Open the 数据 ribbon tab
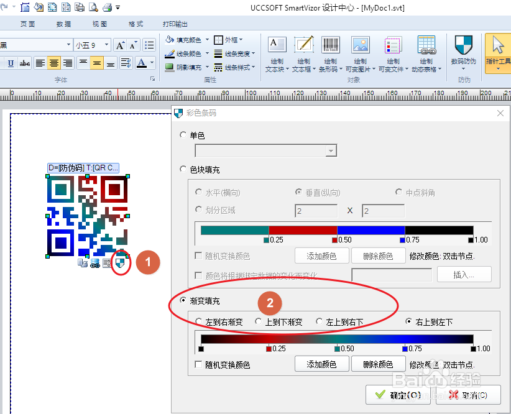This screenshot has width=511, height=414. pos(63,24)
